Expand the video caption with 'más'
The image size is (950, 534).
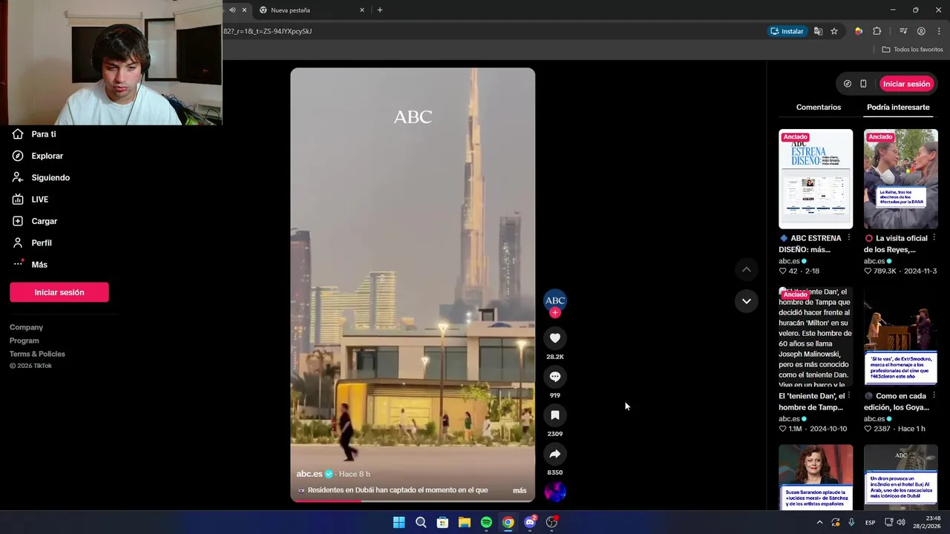(x=520, y=490)
